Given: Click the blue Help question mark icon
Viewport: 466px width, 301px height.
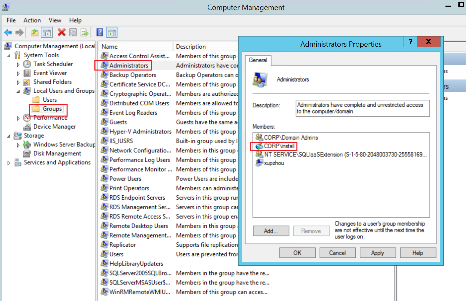Looking at the screenshot, I should pyautogui.click(x=100, y=32).
